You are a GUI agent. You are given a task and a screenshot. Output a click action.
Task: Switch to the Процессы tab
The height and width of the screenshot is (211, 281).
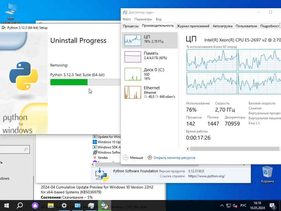[131, 26]
